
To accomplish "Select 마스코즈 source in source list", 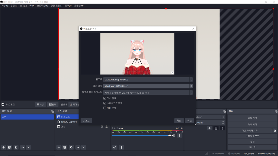I will 67,117.
